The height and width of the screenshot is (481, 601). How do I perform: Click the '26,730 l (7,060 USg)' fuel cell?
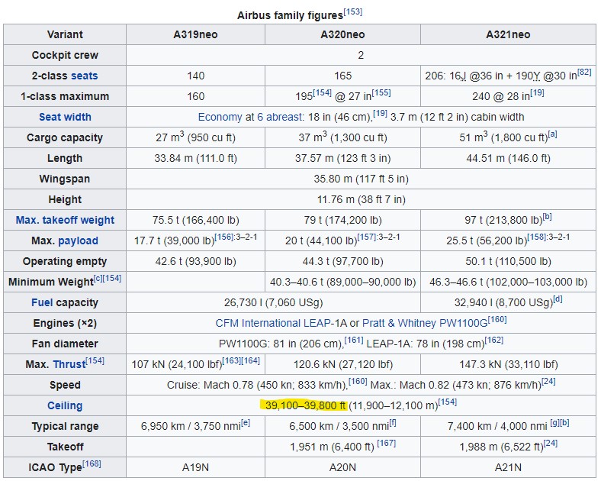273,302
